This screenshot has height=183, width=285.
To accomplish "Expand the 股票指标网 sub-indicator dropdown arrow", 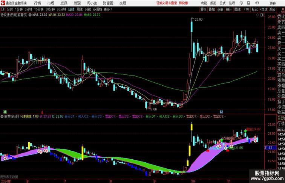I will pos(2,116).
